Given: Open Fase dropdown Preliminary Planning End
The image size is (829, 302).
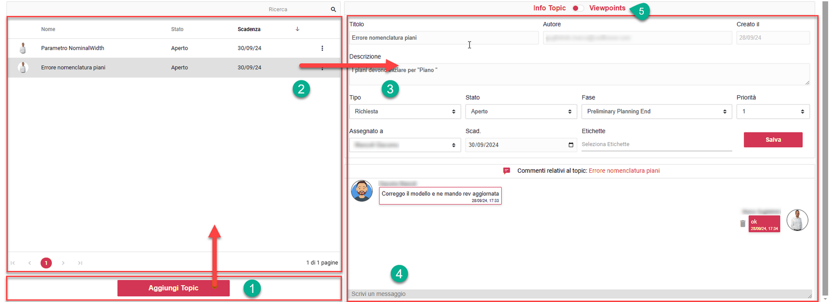Looking at the screenshot, I should click(656, 112).
